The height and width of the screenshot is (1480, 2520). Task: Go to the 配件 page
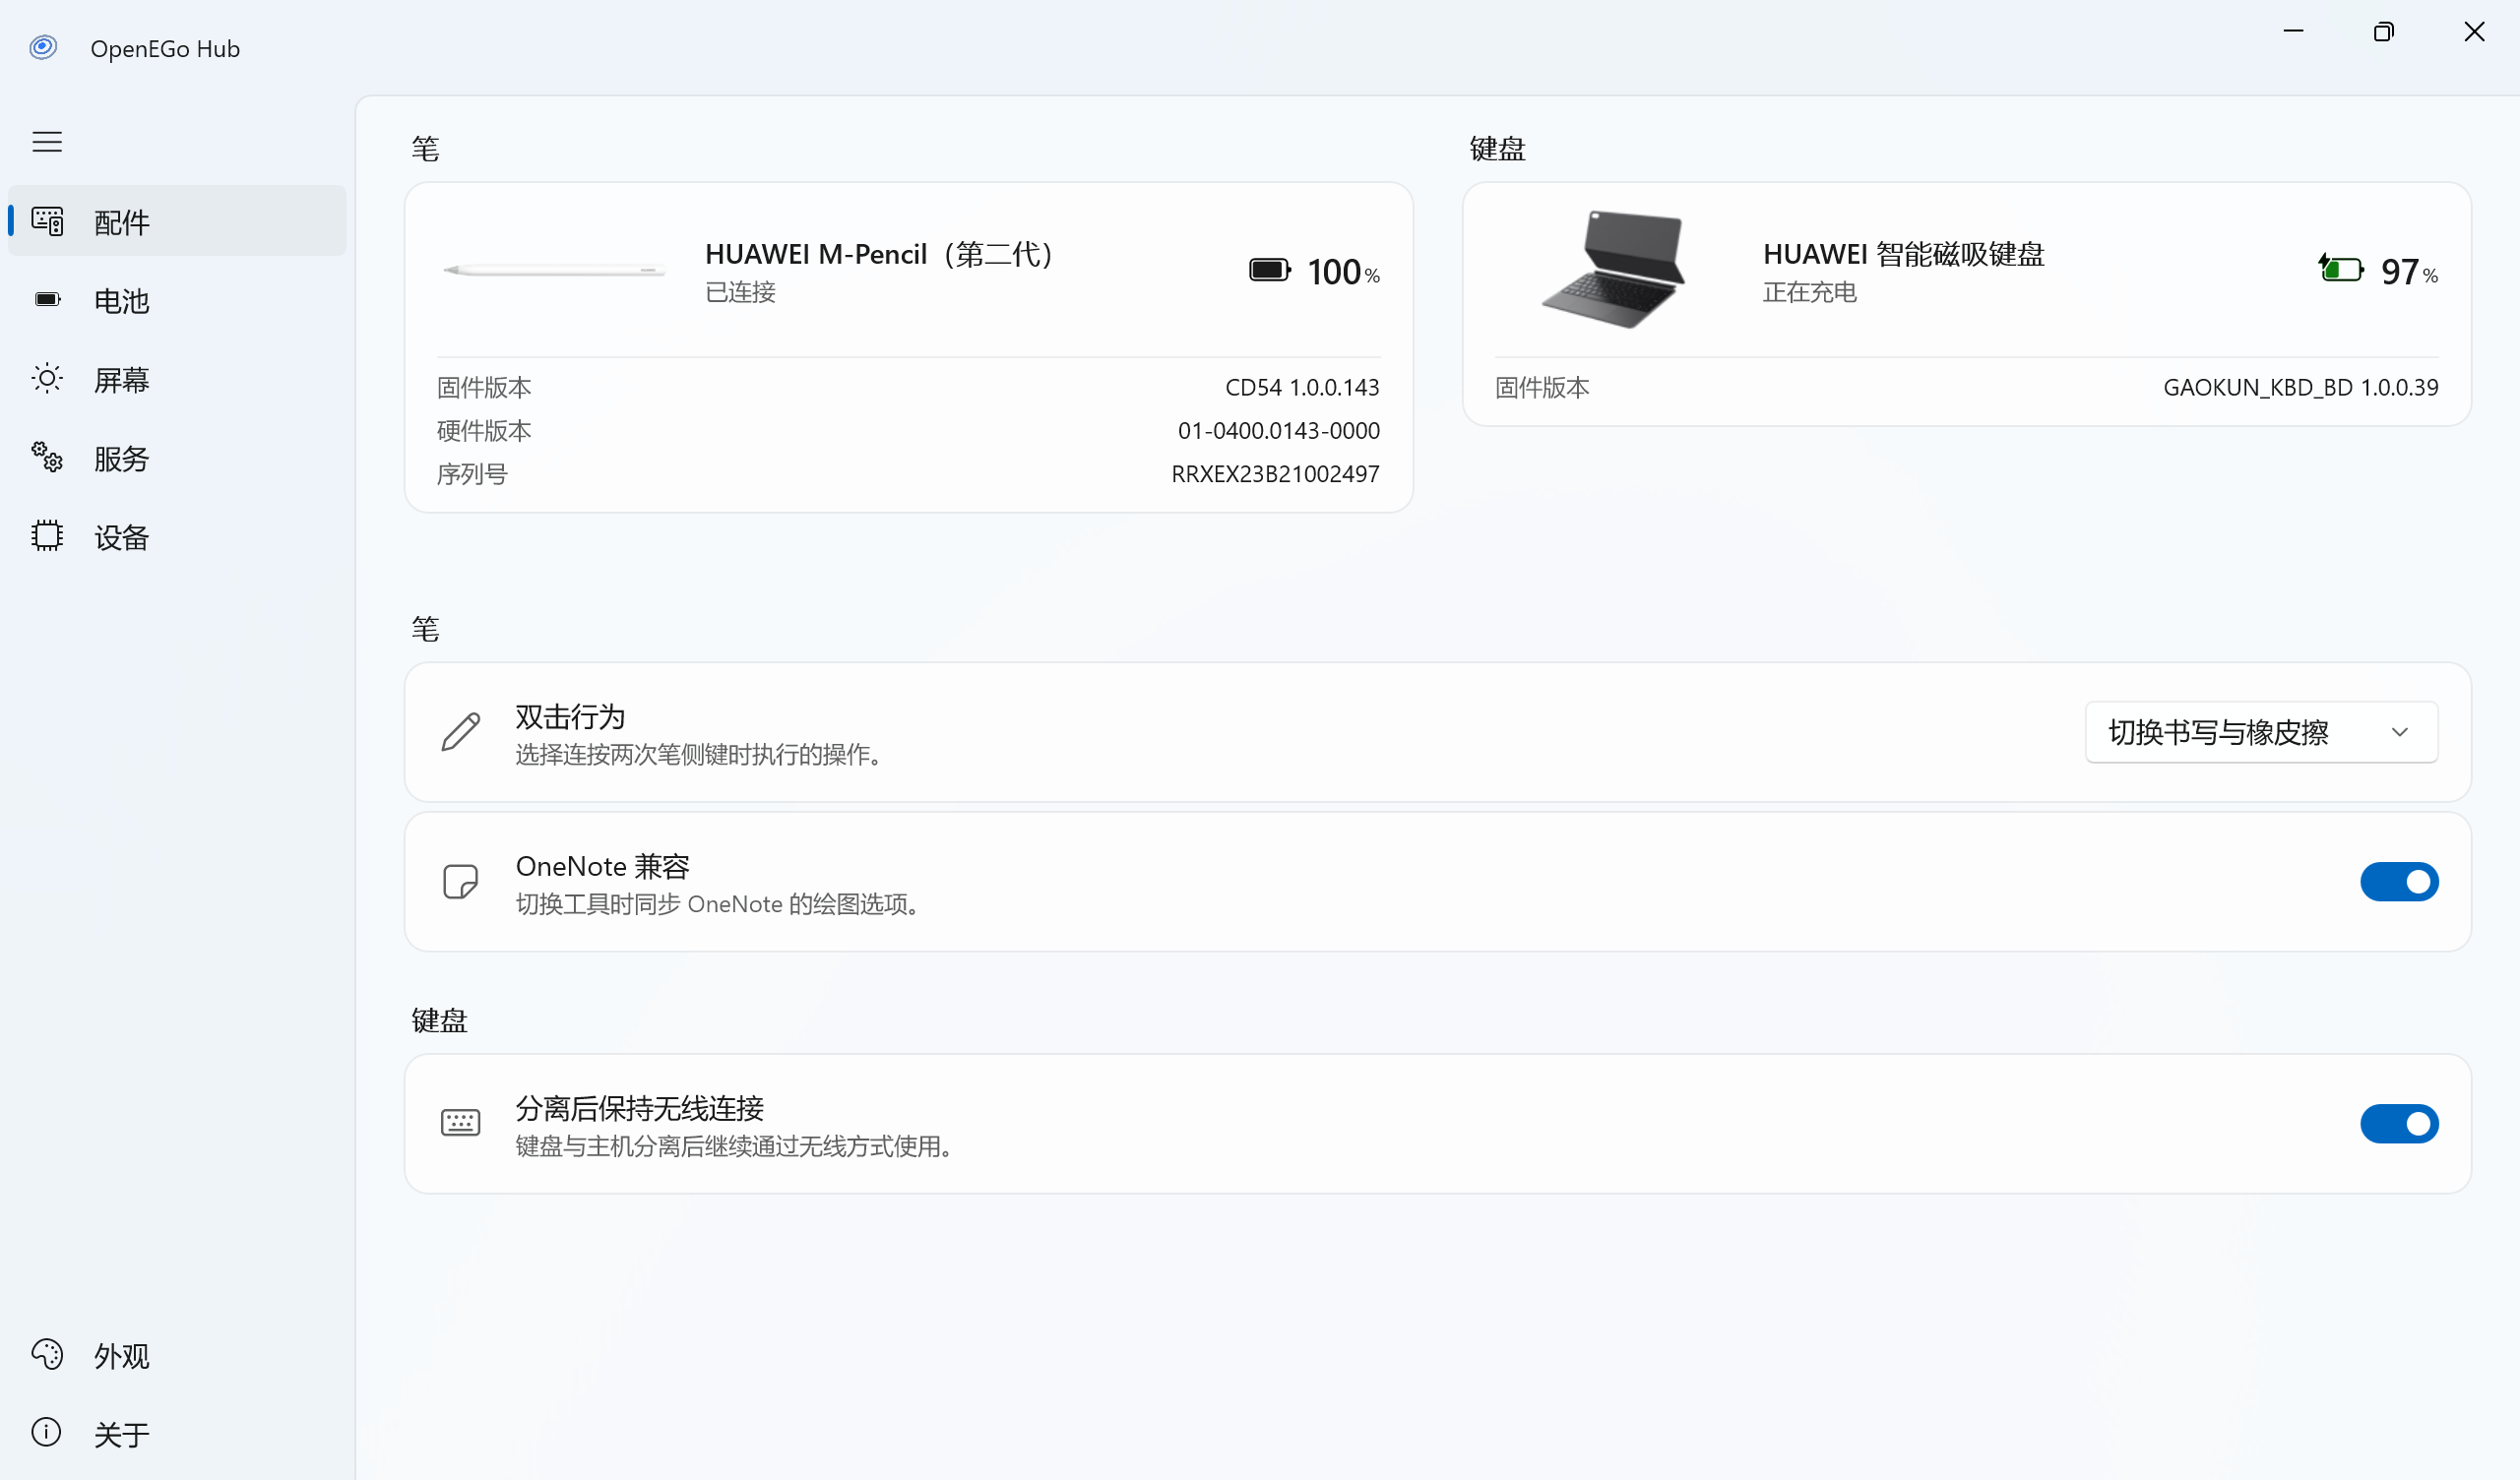pyautogui.click(x=177, y=221)
